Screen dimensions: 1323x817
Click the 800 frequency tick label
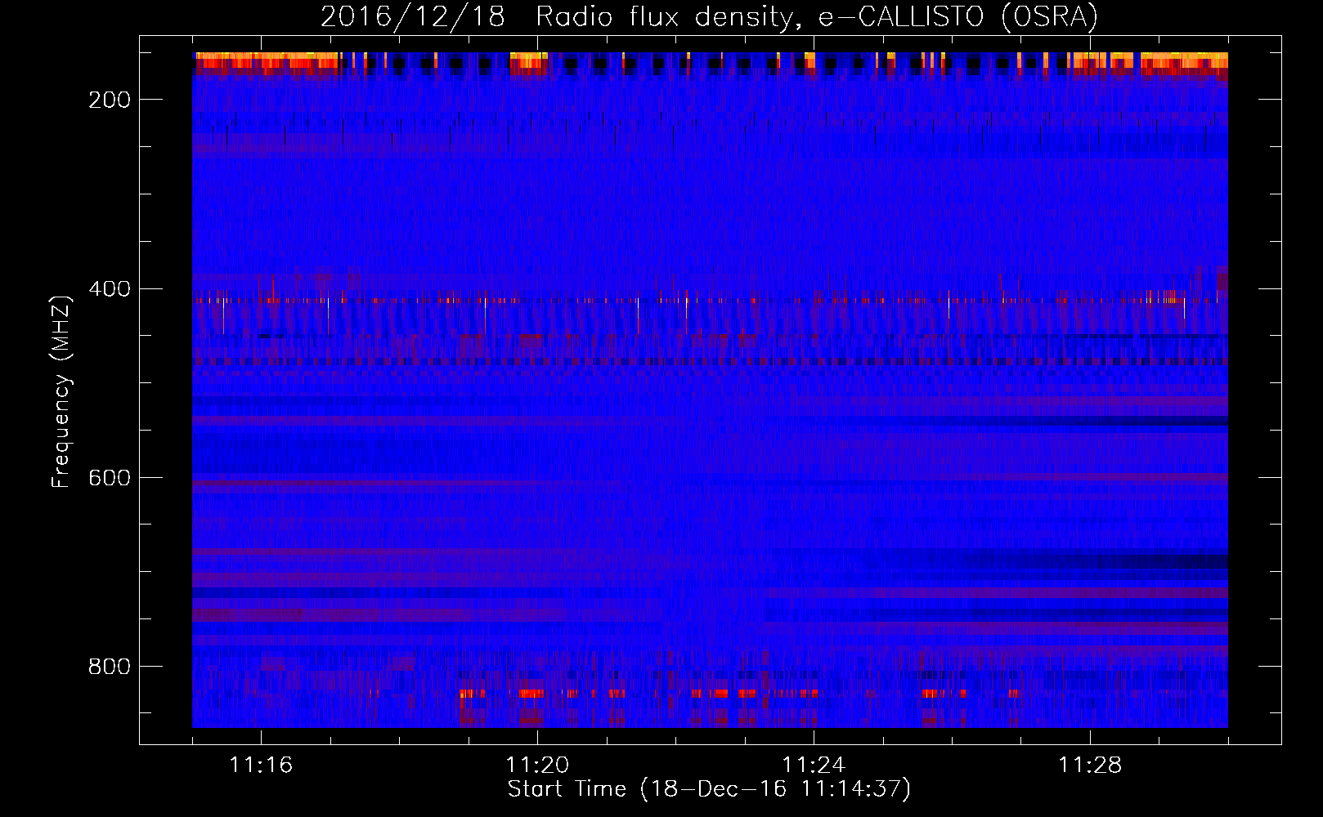110,667
